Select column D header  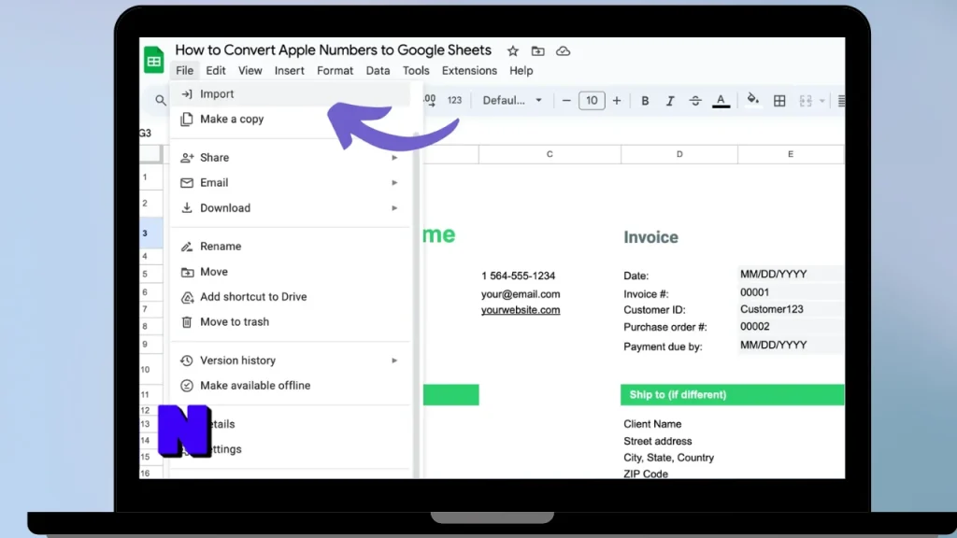(679, 154)
